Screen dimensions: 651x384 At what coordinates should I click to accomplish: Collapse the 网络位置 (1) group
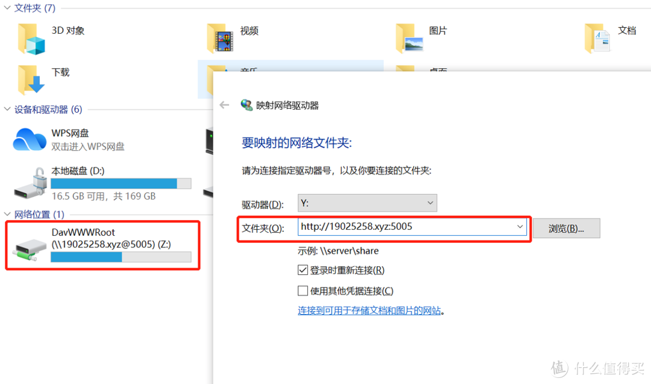tap(7, 214)
